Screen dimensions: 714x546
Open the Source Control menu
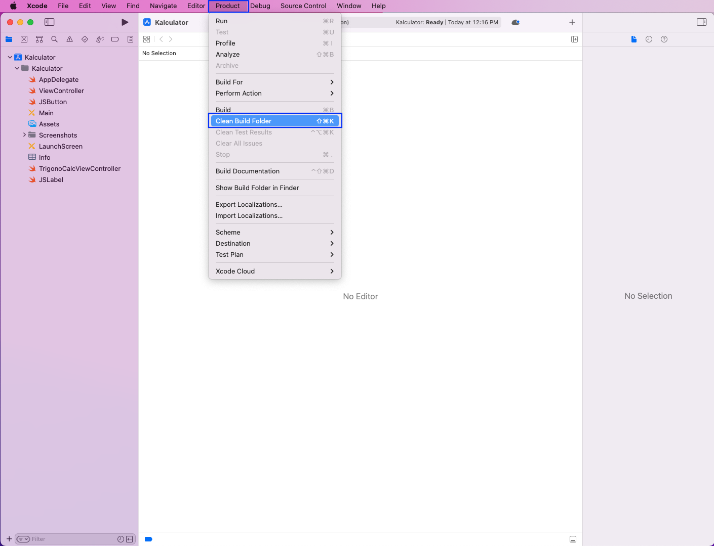(303, 6)
